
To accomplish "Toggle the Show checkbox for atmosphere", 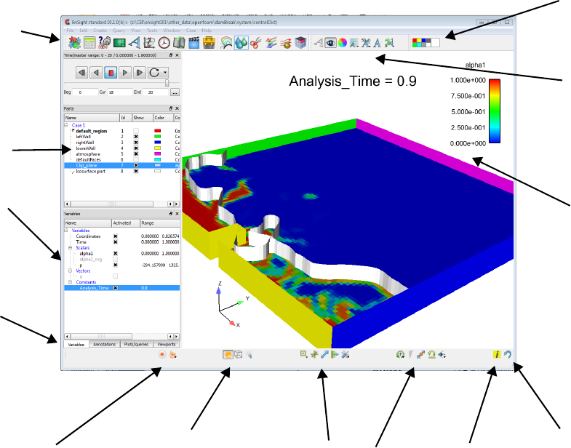I will coord(136,154).
